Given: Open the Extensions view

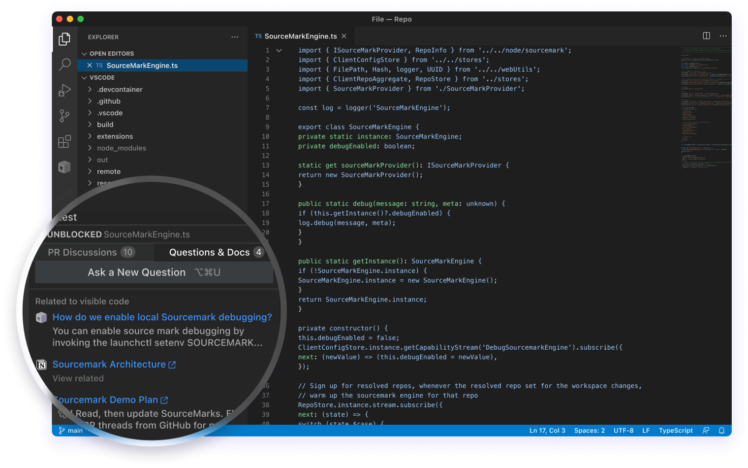Looking at the screenshot, I should tap(64, 141).
